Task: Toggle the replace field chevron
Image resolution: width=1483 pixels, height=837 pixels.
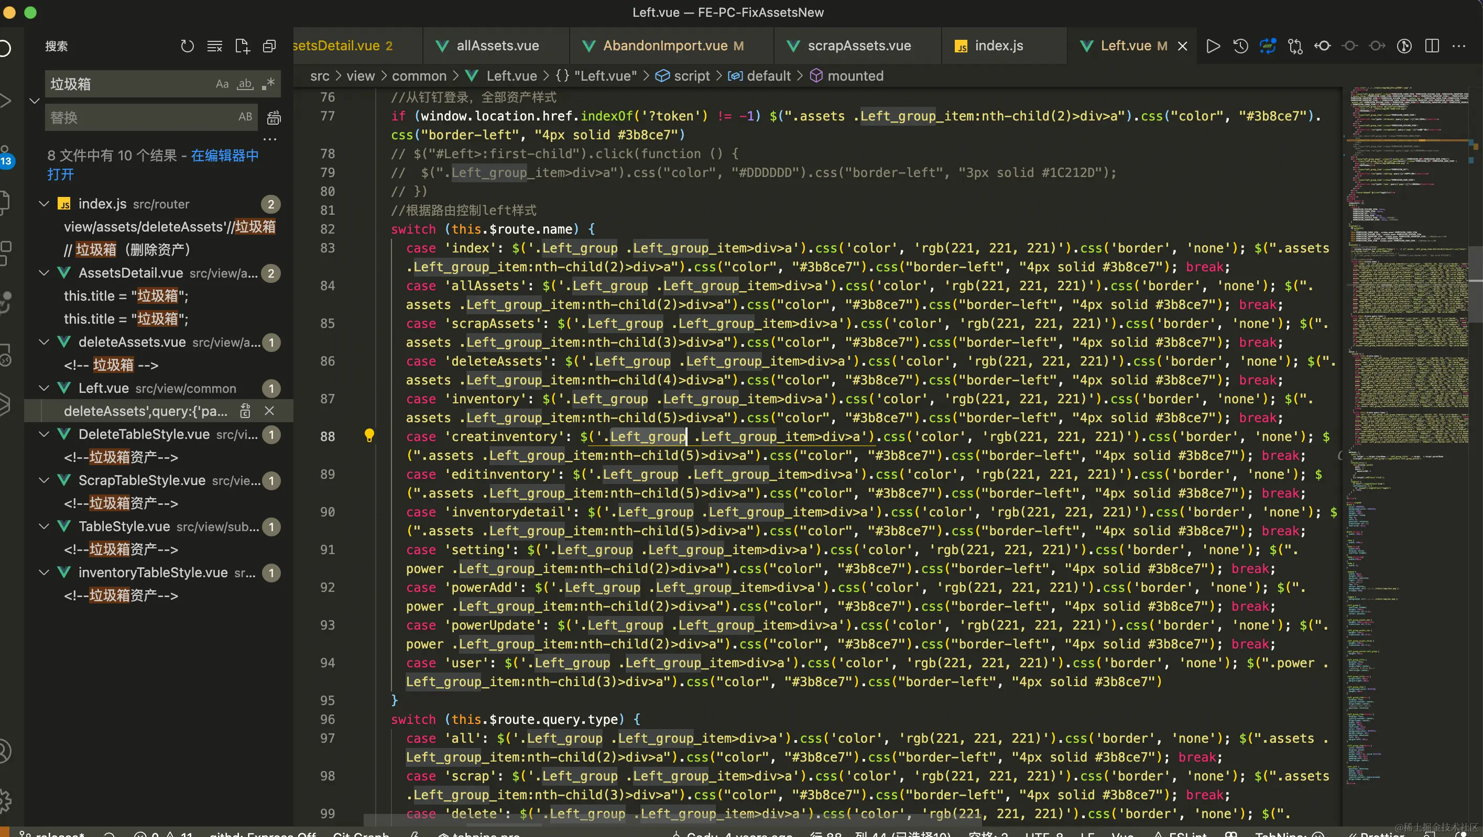Action: [35, 101]
